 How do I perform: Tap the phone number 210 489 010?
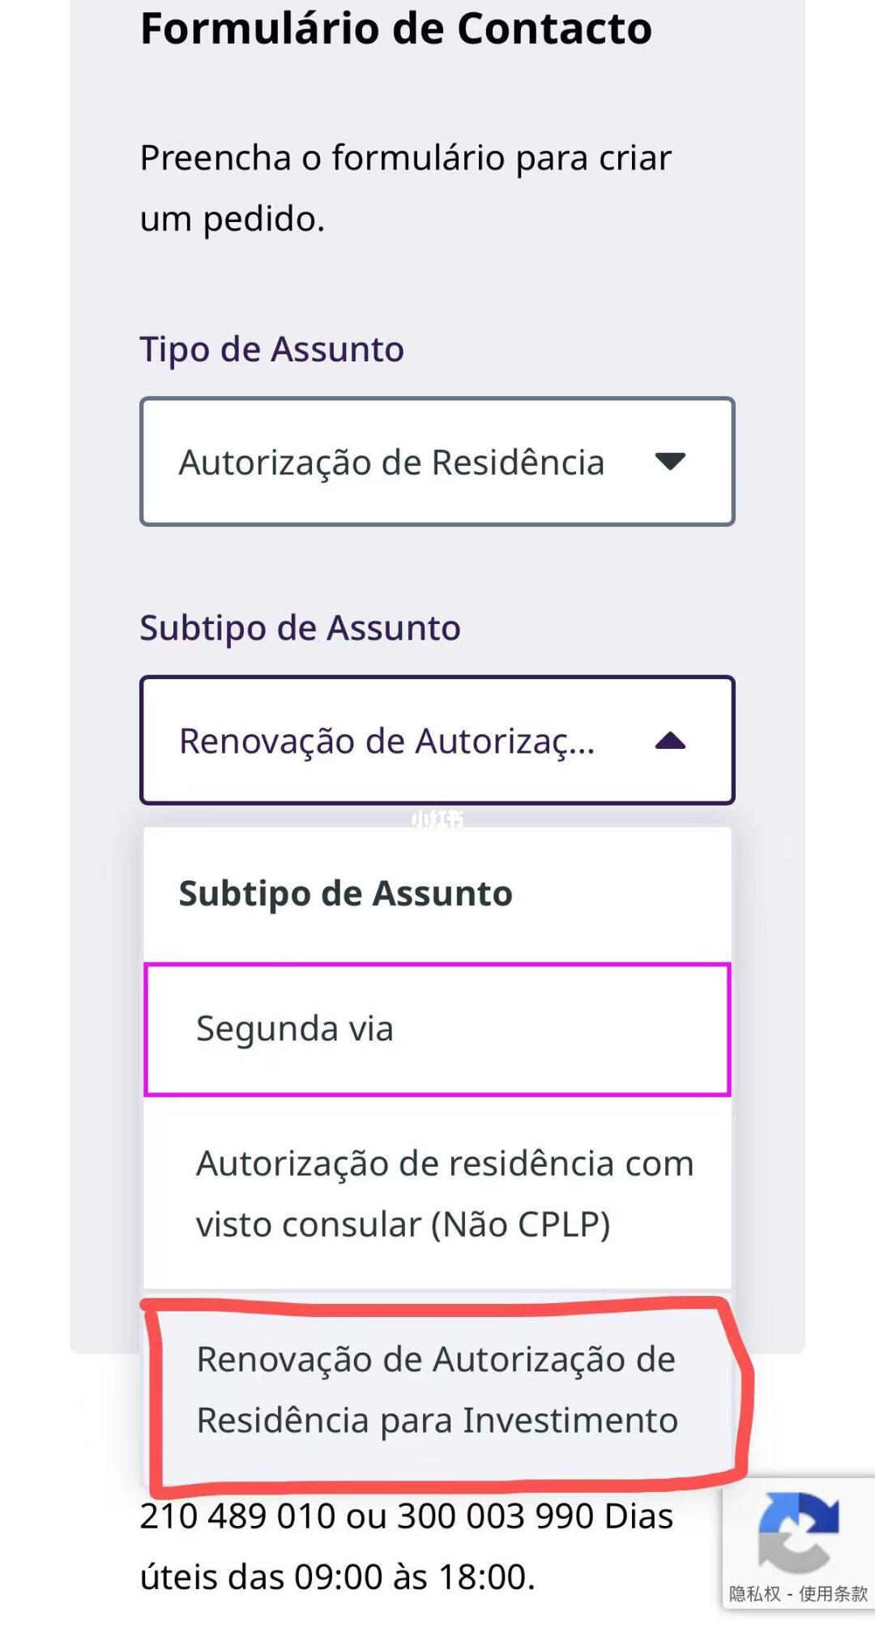[237, 1515]
